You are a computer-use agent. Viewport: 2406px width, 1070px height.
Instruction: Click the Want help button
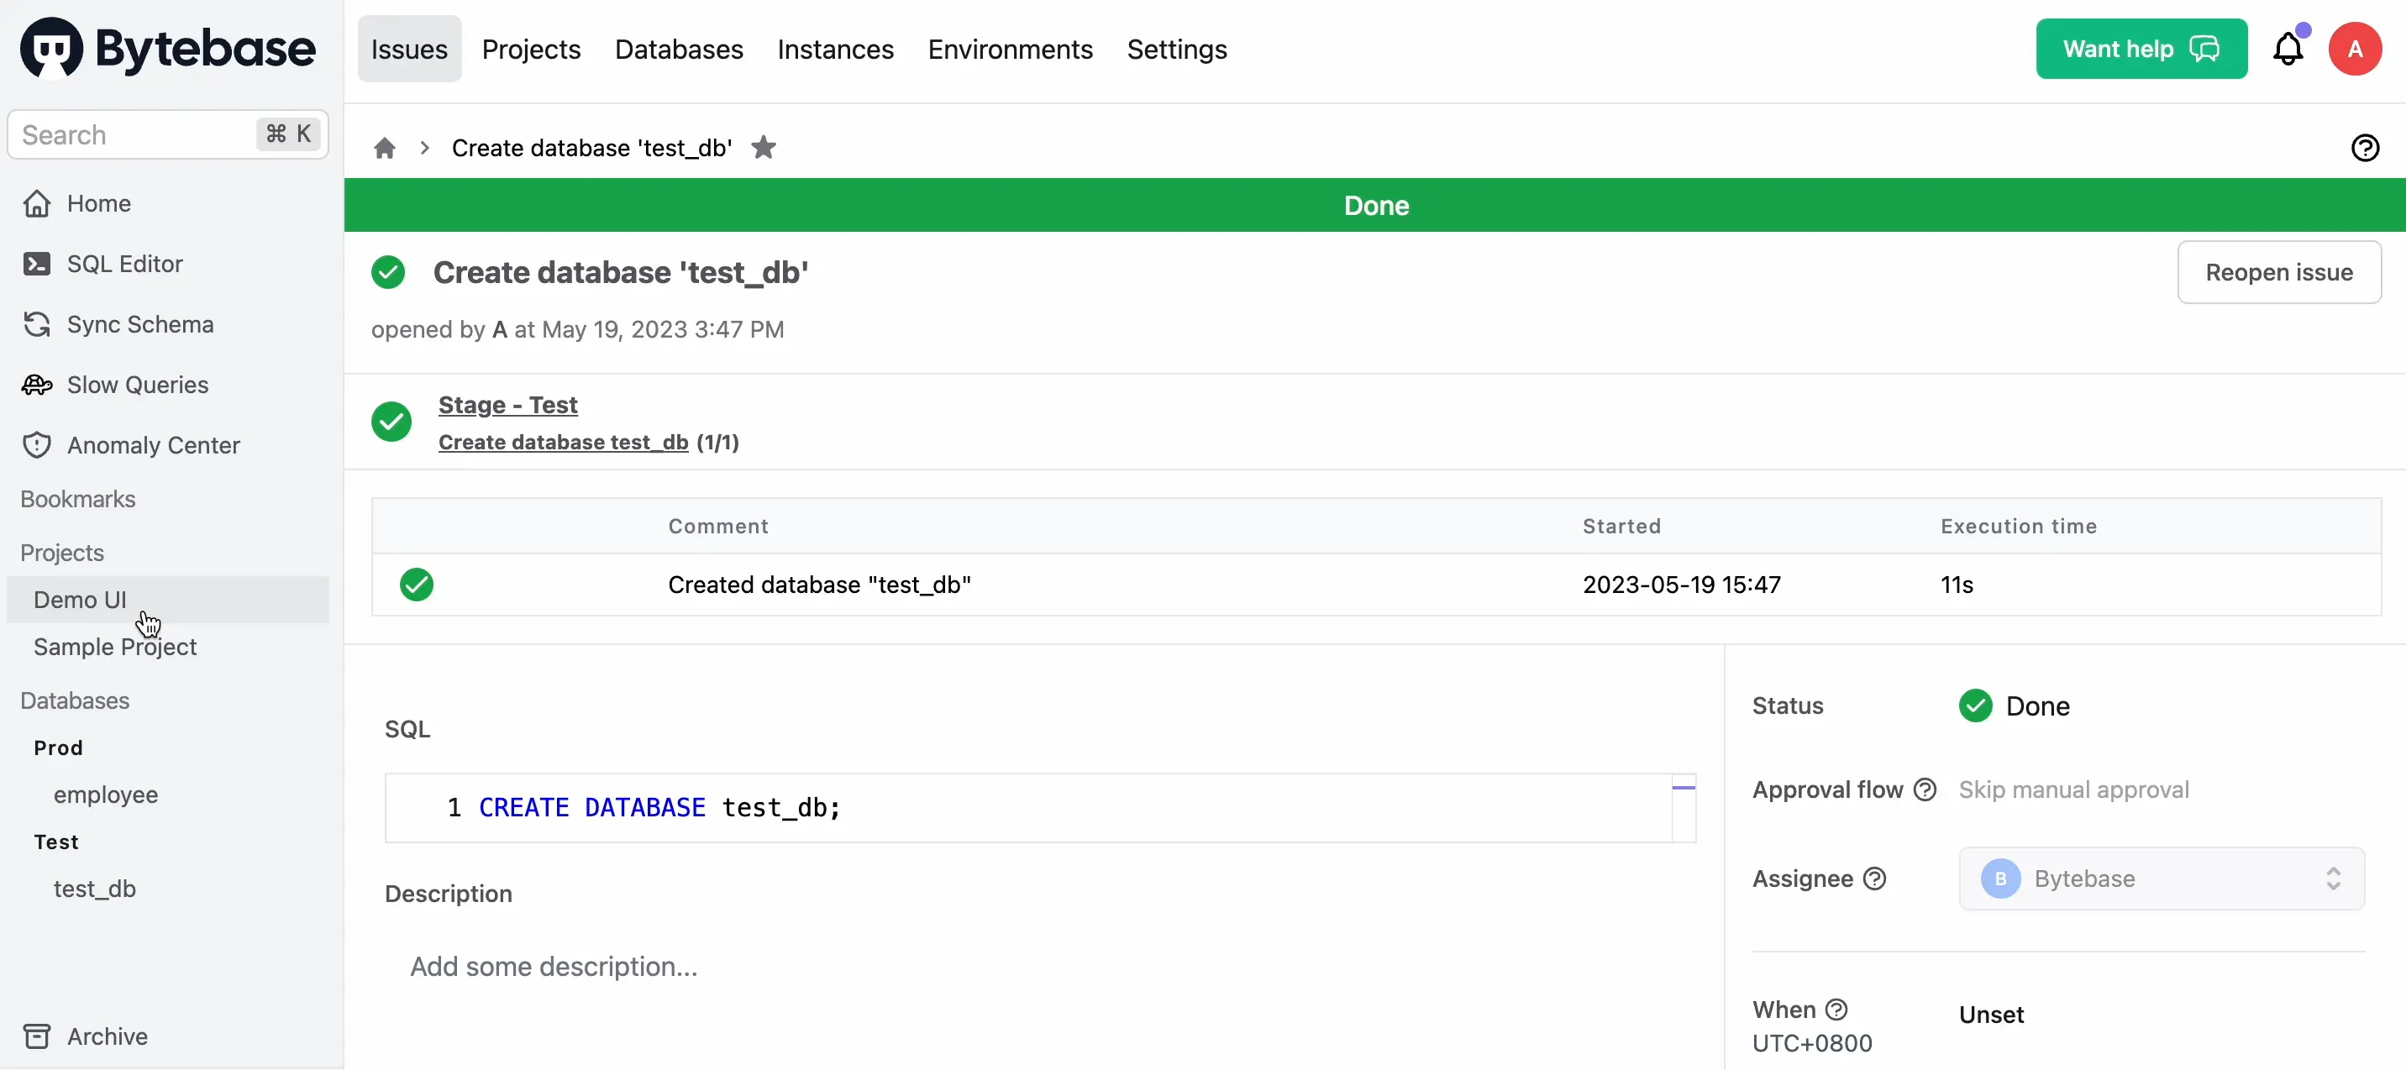click(x=2141, y=49)
